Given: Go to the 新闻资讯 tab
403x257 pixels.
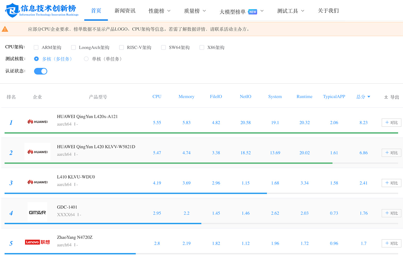Looking at the screenshot, I should tap(125, 11).
